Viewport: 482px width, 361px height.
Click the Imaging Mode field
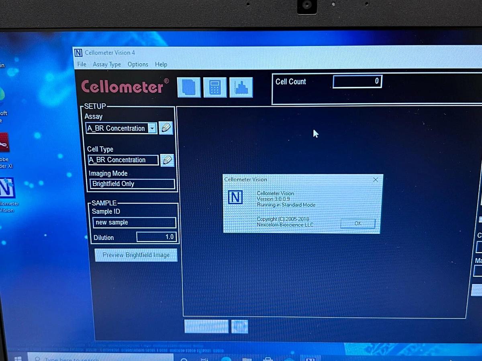[133, 184]
